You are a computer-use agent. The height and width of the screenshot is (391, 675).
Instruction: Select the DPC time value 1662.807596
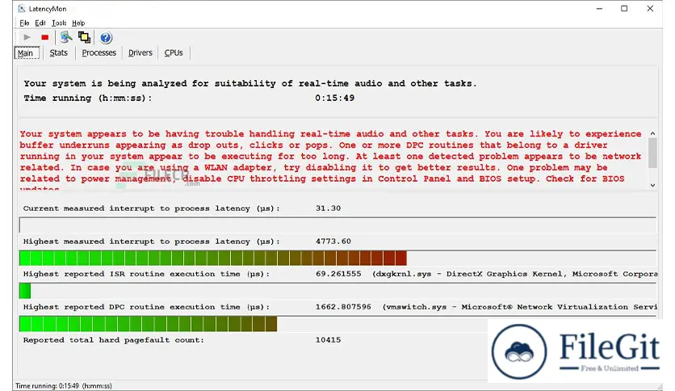(343, 307)
